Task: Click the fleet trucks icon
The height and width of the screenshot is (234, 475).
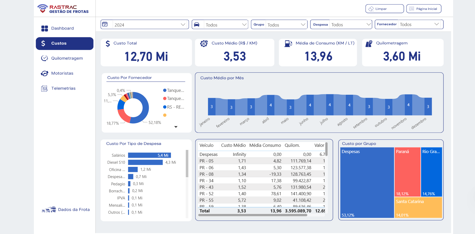Action: pos(49,210)
